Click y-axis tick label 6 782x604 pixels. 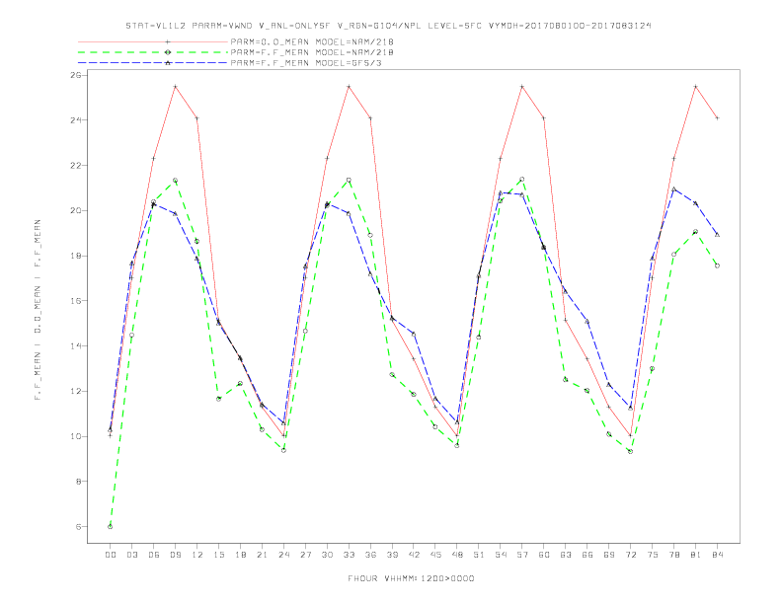pyautogui.click(x=79, y=527)
